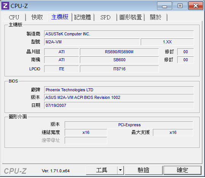Click chipset model RS690/RS690M
Image resolution: width=205 pixels, height=178 pixels.
pos(119,52)
